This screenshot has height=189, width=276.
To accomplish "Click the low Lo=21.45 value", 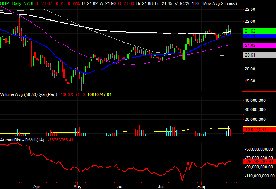I will [163, 3].
